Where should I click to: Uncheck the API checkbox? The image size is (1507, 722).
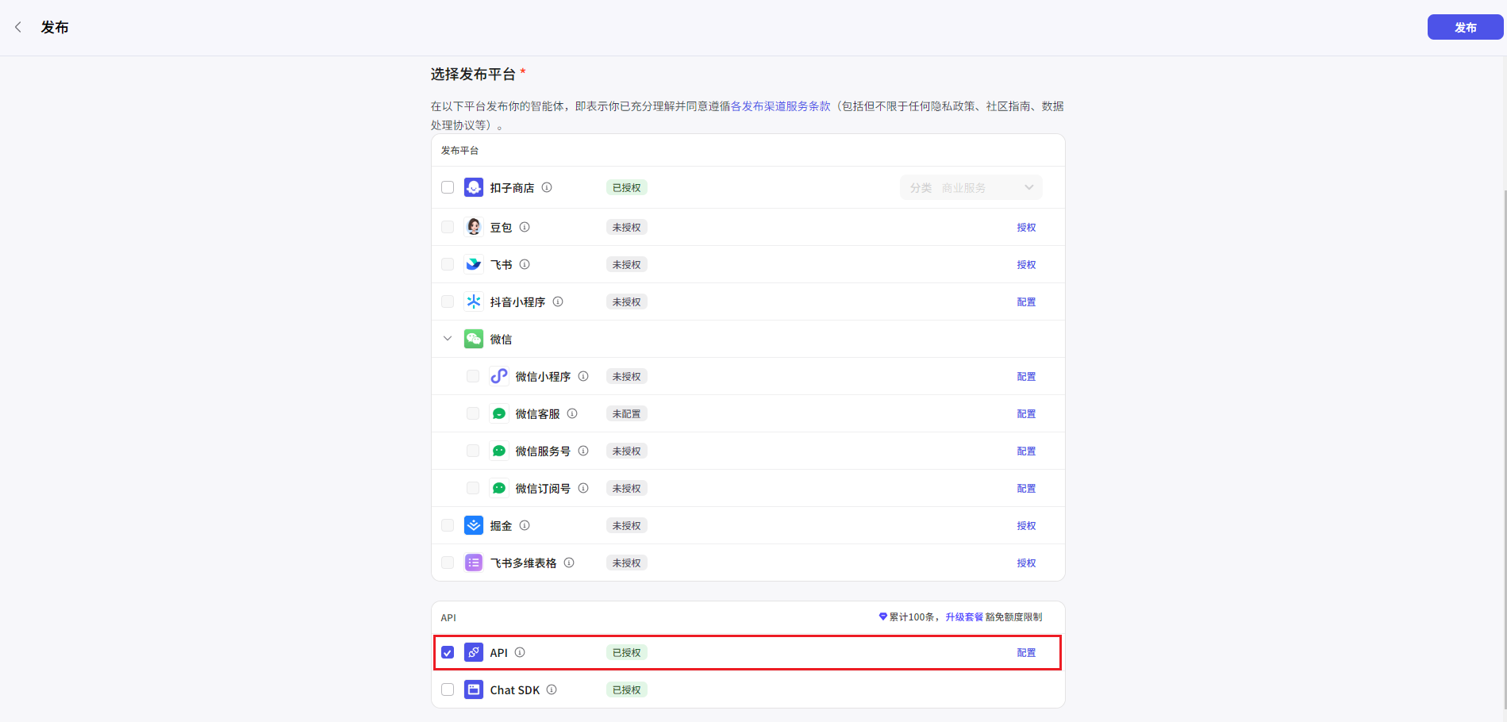point(448,652)
